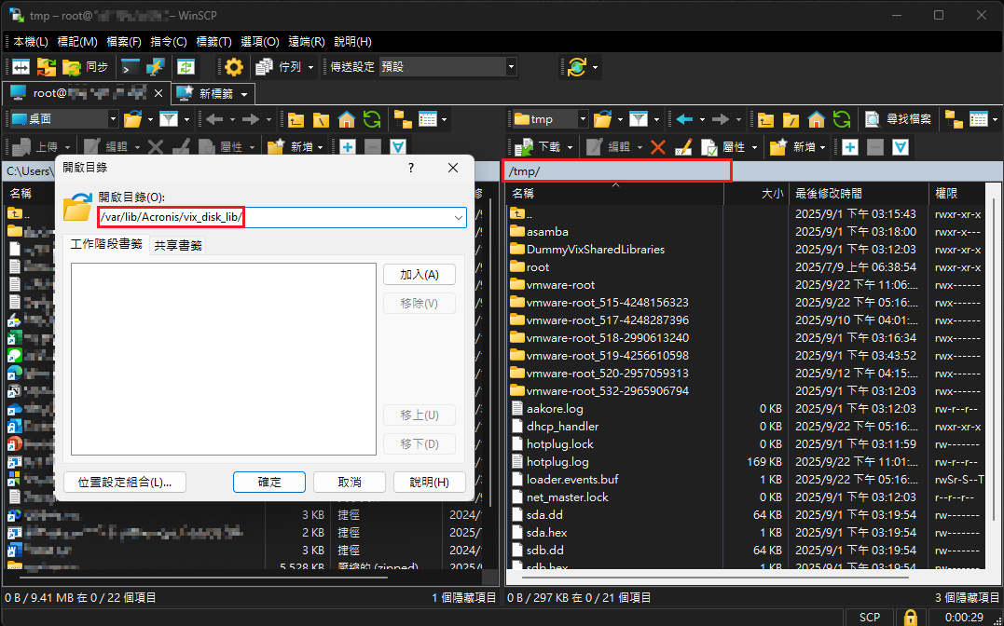Open the 指令(C) menu

(169, 42)
